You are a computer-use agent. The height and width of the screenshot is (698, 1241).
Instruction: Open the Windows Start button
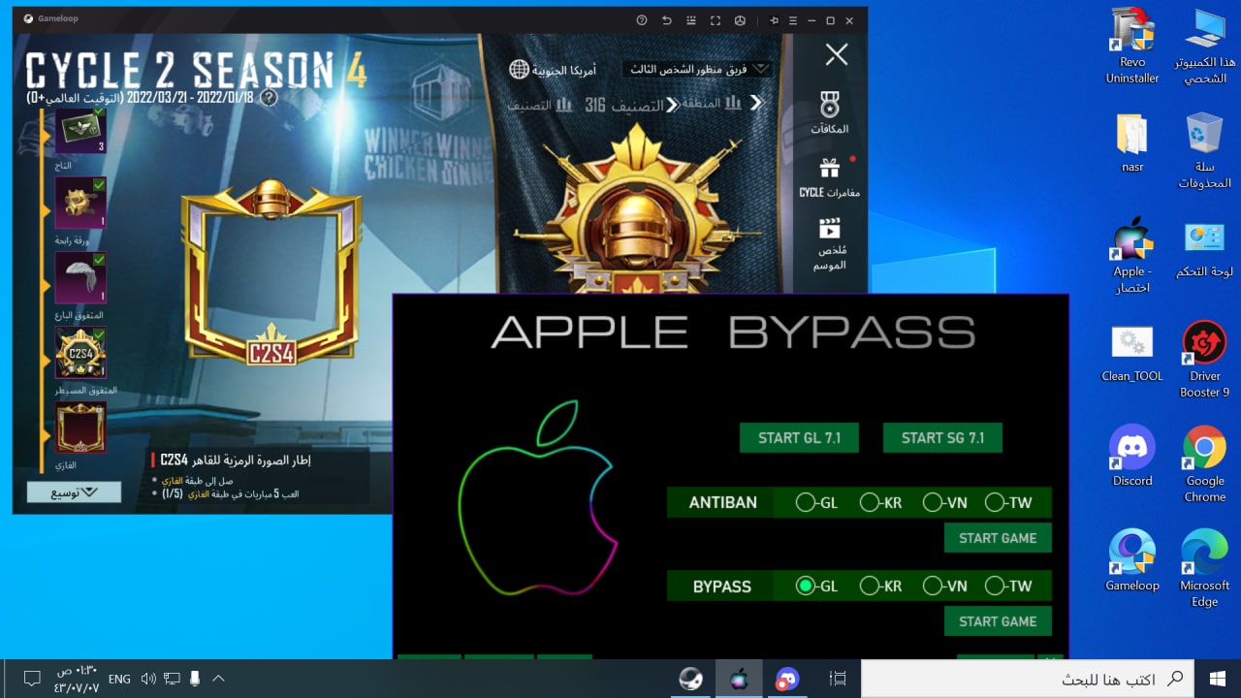tap(1218, 679)
